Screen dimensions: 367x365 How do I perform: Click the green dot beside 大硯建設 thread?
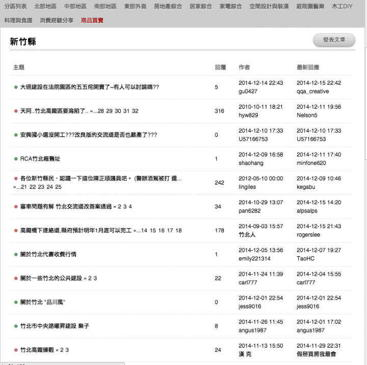click(16, 87)
